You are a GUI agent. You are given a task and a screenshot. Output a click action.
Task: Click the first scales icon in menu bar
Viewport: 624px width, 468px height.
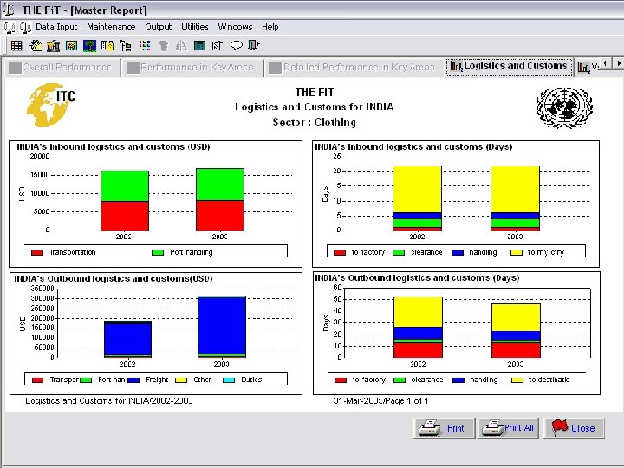tap(10, 28)
